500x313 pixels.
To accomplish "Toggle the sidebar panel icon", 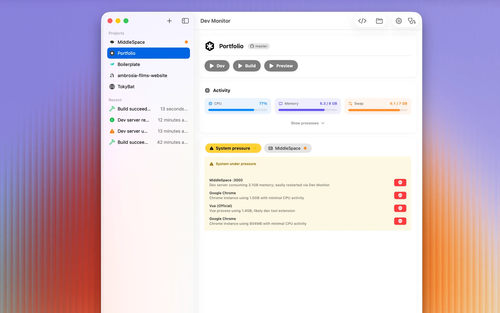I will tap(185, 21).
